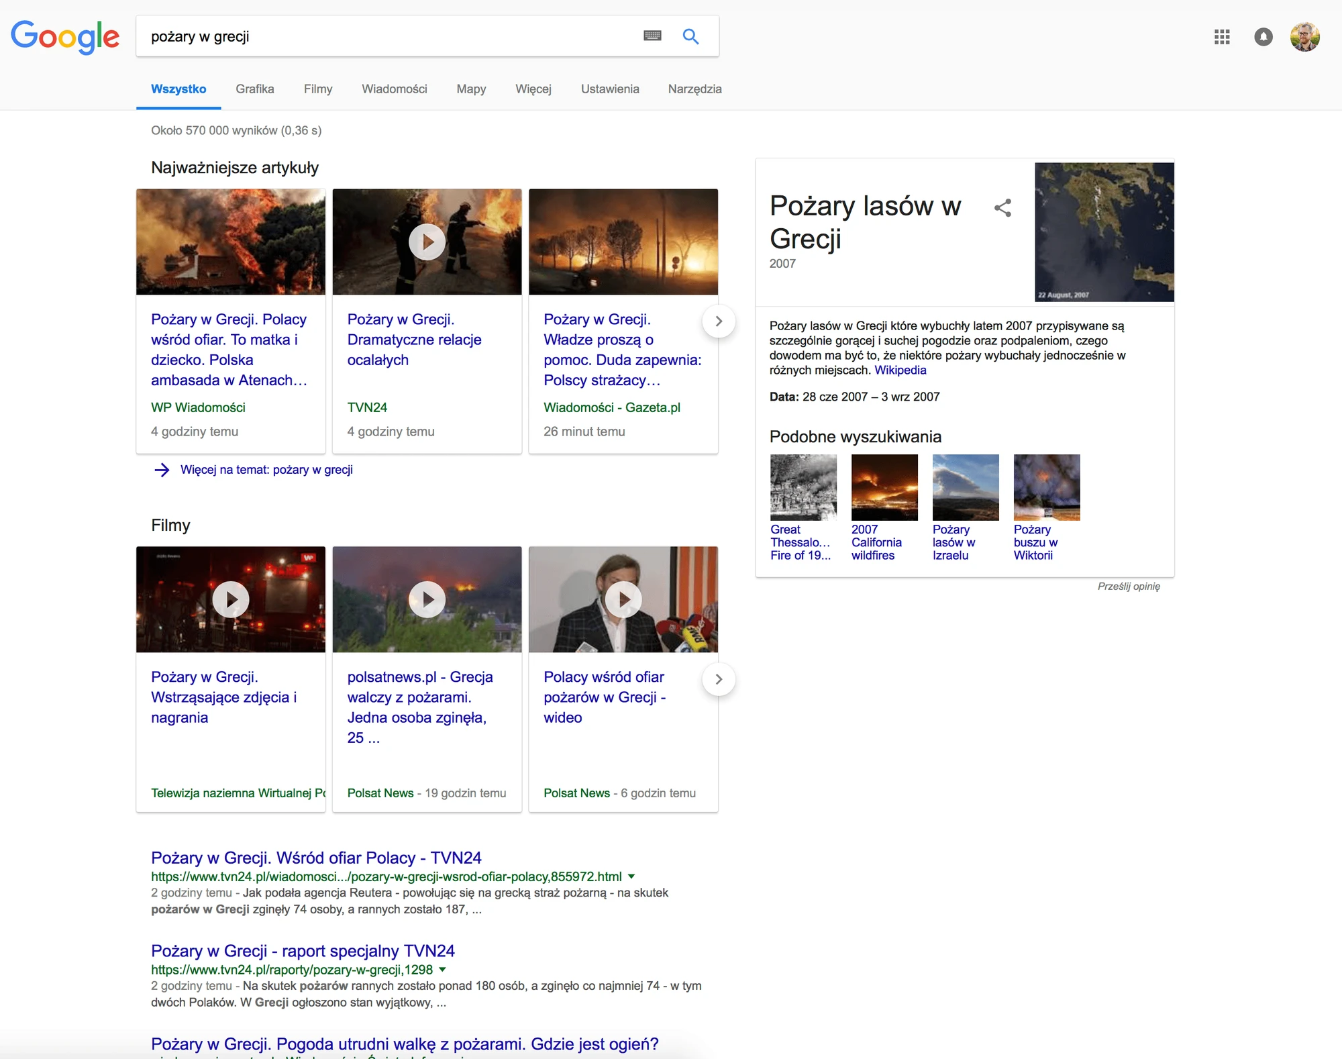Play the polsatnews.pl Grecja walczy video
1342x1059 pixels.
[x=427, y=599]
